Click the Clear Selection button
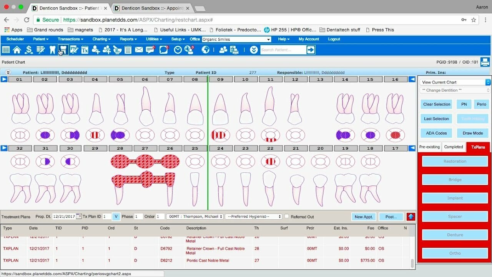The width and height of the screenshot is (492, 277). pos(436,104)
